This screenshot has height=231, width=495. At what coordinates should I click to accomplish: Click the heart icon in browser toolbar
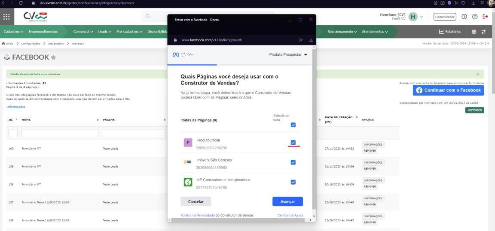pos(463,3)
